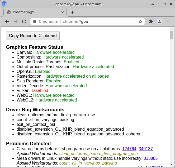This screenshot has width=175, height=168.
Task: Open the Extensions puzzle icon
Action: tap(151, 21)
